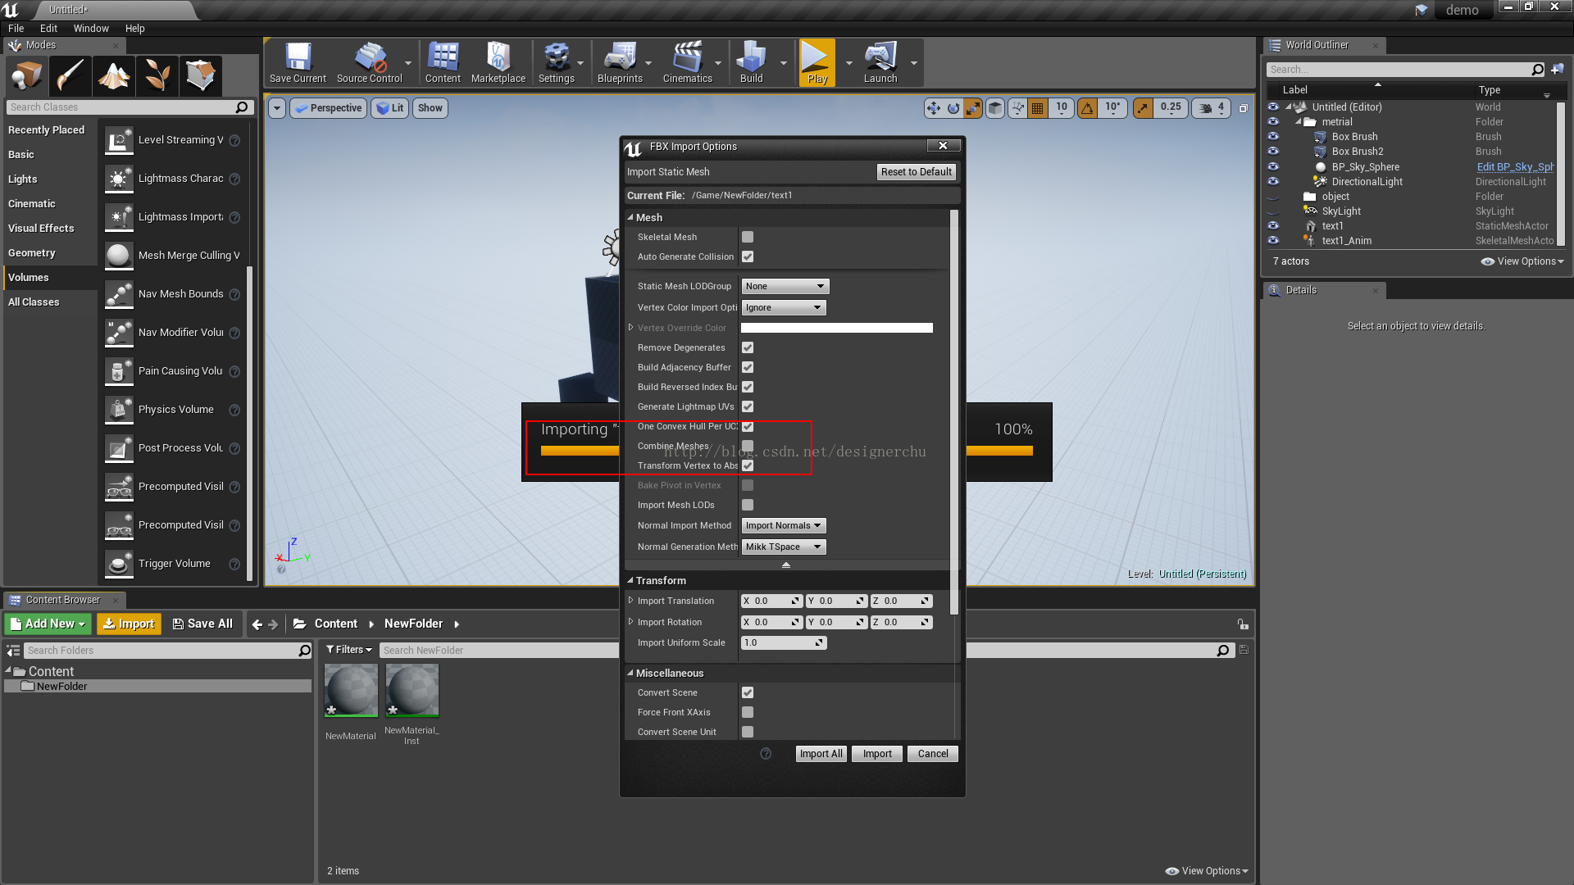Collapse the Transform section
Screen dimensions: 1574x885
pyautogui.click(x=630, y=580)
